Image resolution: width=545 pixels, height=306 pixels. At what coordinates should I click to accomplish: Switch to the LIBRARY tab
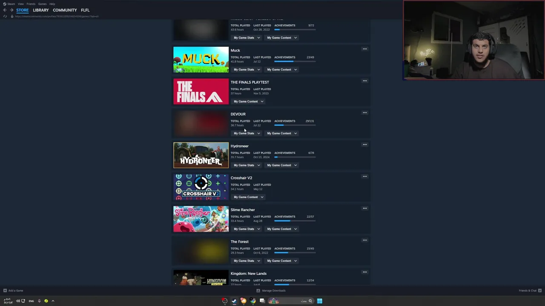coord(41,10)
